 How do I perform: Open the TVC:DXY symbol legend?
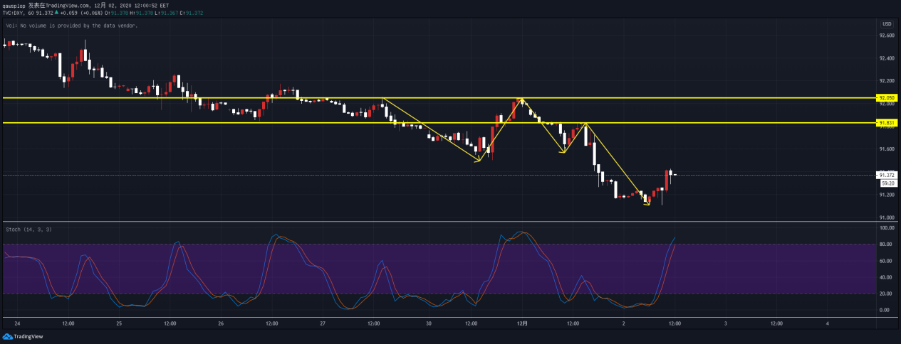point(16,12)
